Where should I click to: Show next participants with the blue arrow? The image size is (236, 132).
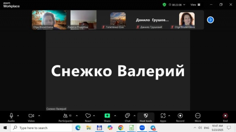(x=210, y=20)
